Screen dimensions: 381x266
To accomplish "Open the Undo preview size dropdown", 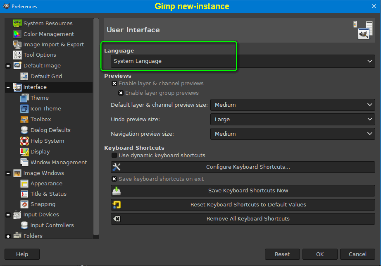I will click(x=293, y=120).
